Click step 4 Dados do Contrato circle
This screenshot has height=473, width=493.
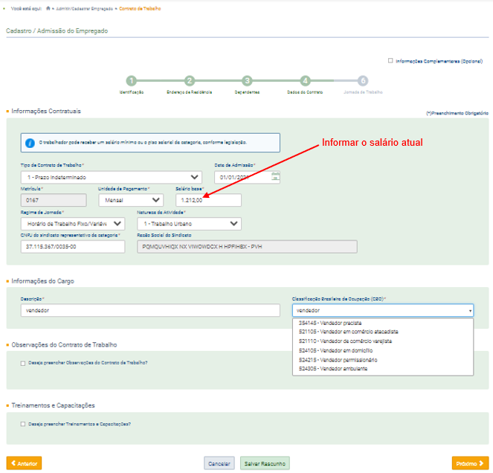click(x=305, y=81)
